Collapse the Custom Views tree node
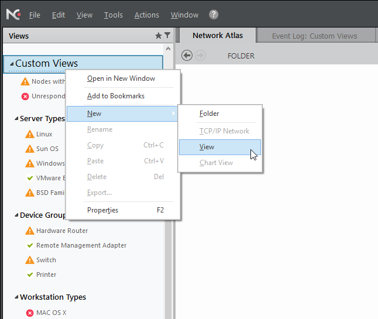This screenshot has width=378, height=319. (10, 64)
